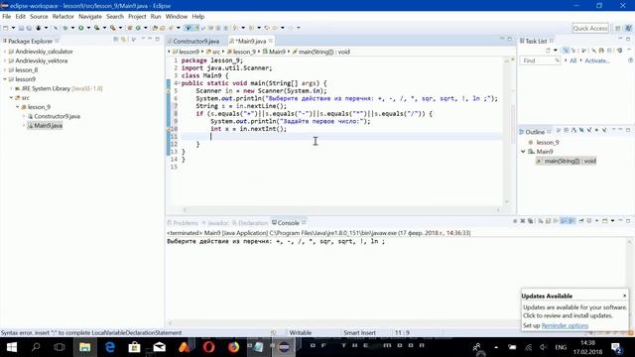Open the New file dropdown arrow
Viewport: 635px width, 357px height.
pyautogui.click(x=13, y=28)
